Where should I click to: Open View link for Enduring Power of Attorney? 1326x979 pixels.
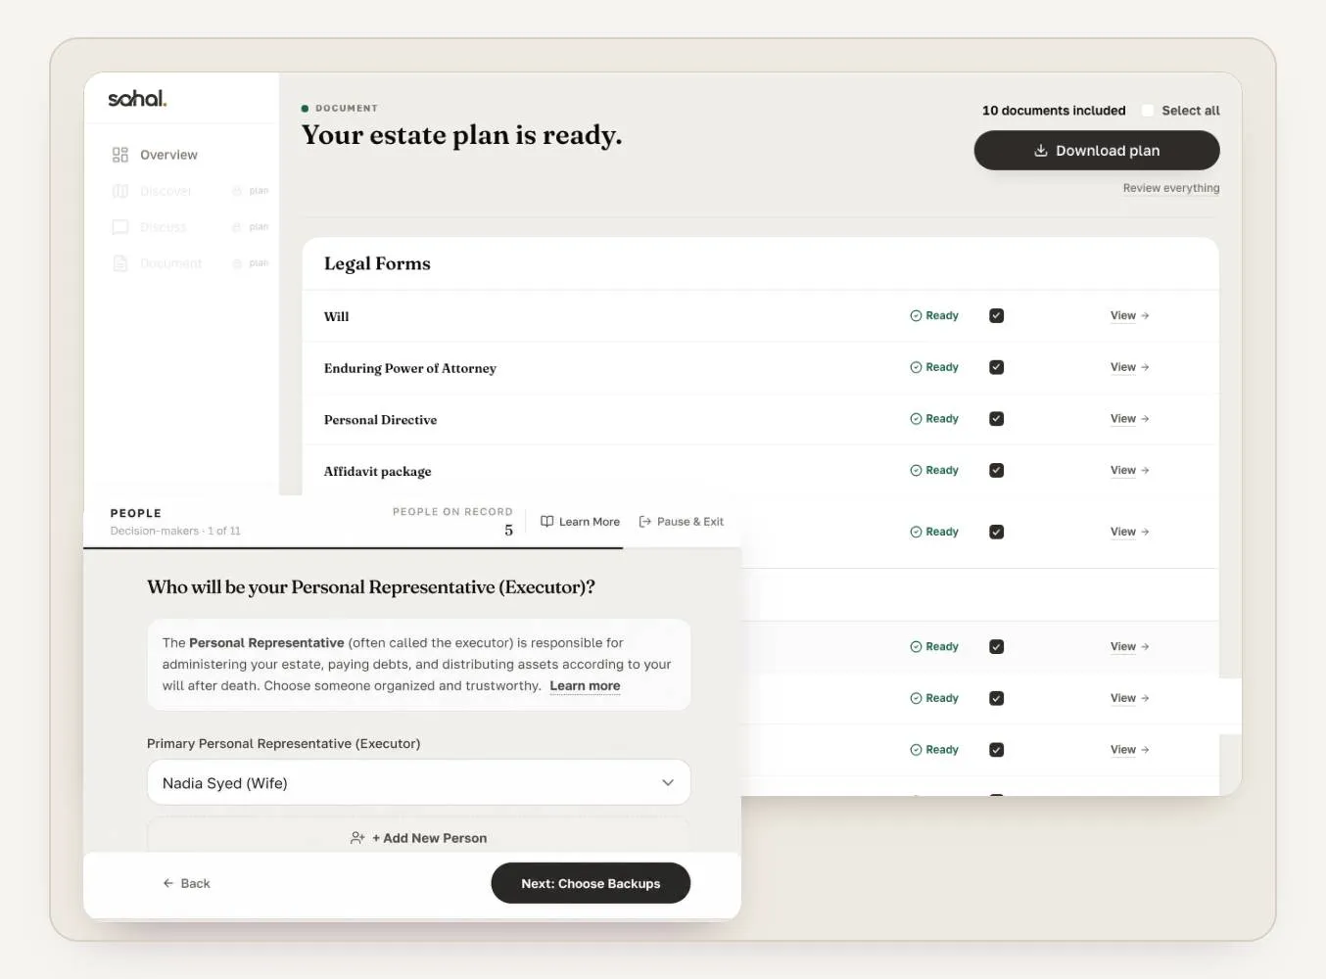click(1129, 367)
